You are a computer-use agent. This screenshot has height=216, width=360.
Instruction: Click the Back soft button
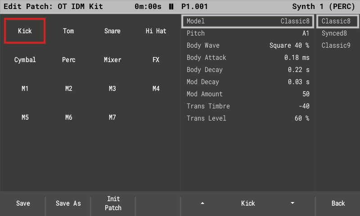point(338,203)
